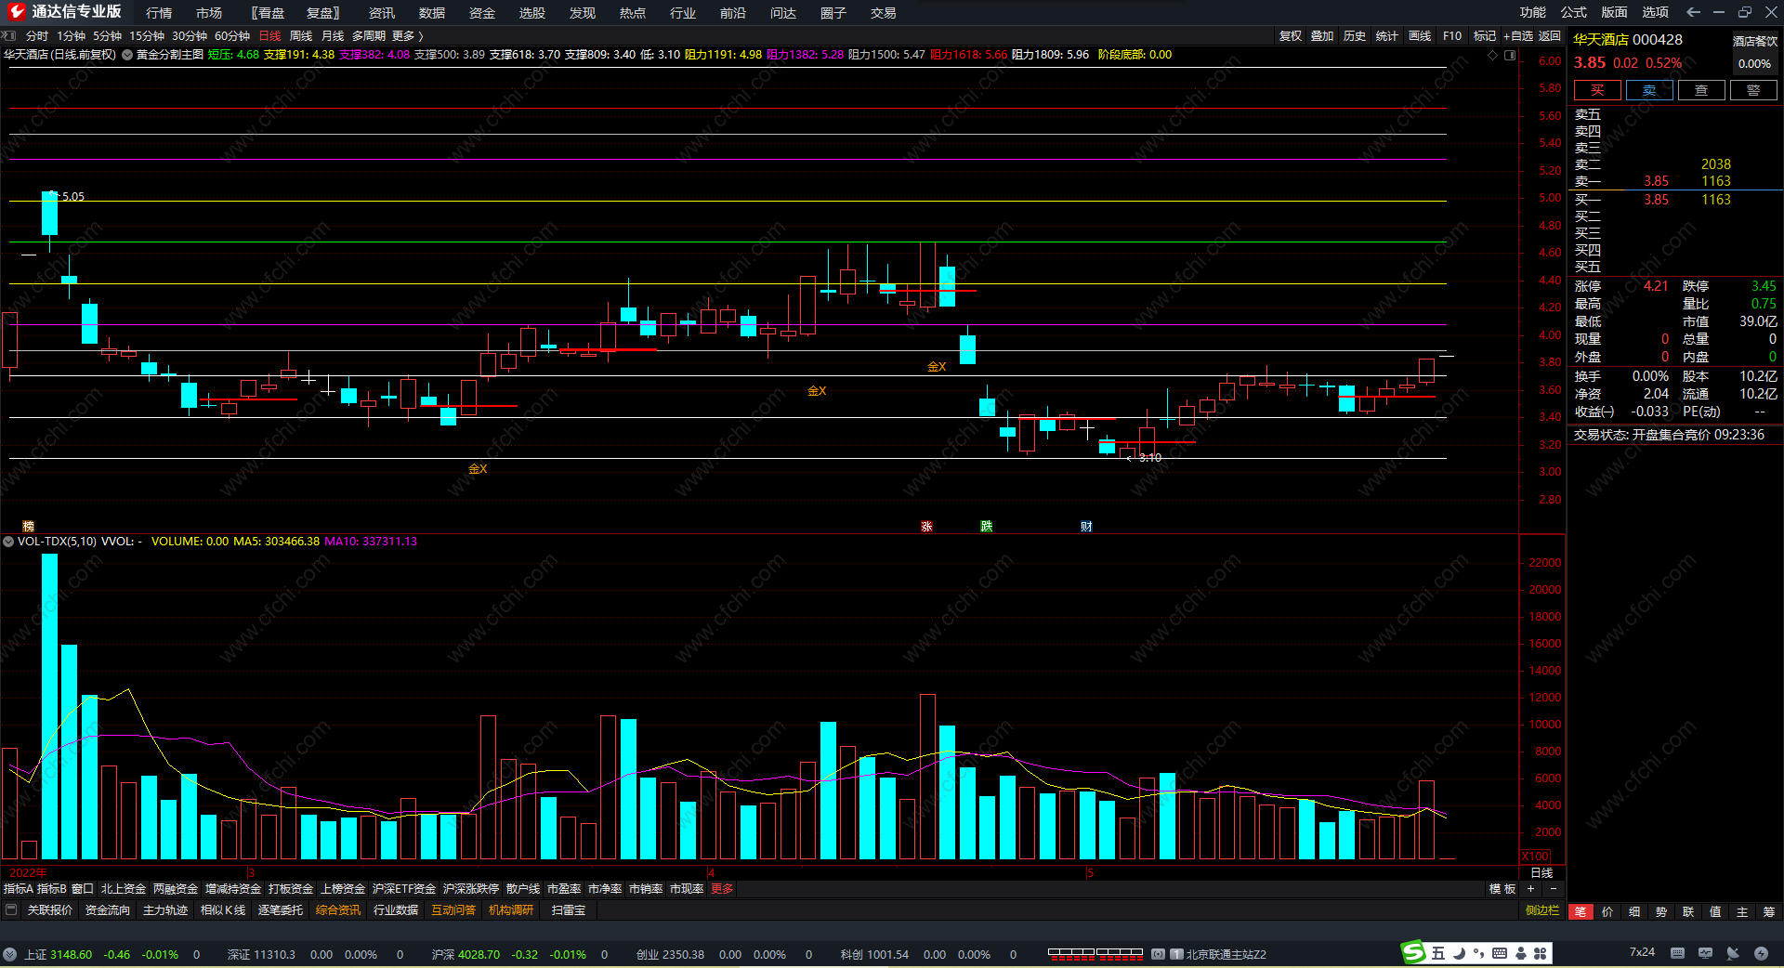1784x968 pixels.
Task: Click the 通达信 red logo icon
Action: (16, 11)
